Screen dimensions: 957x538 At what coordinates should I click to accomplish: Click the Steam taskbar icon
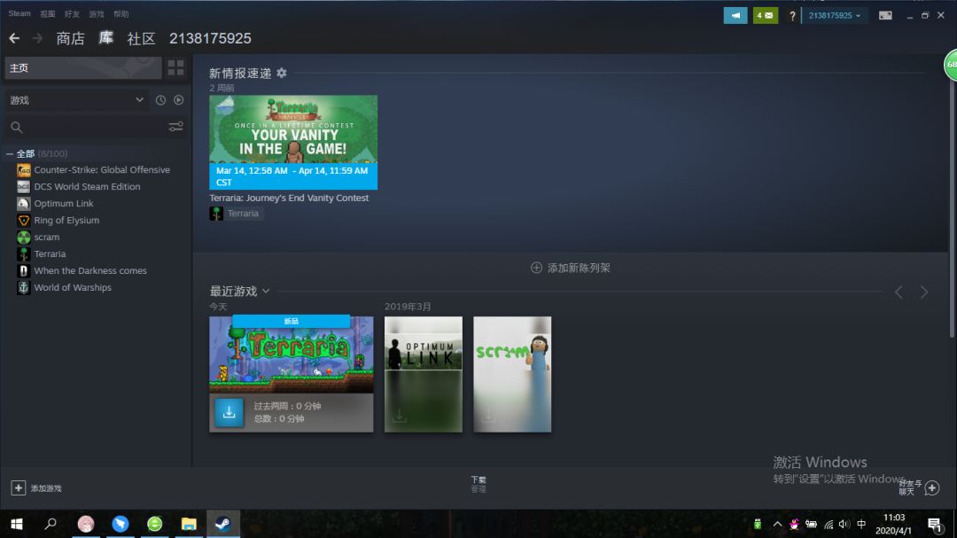pyautogui.click(x=222, y=524)
